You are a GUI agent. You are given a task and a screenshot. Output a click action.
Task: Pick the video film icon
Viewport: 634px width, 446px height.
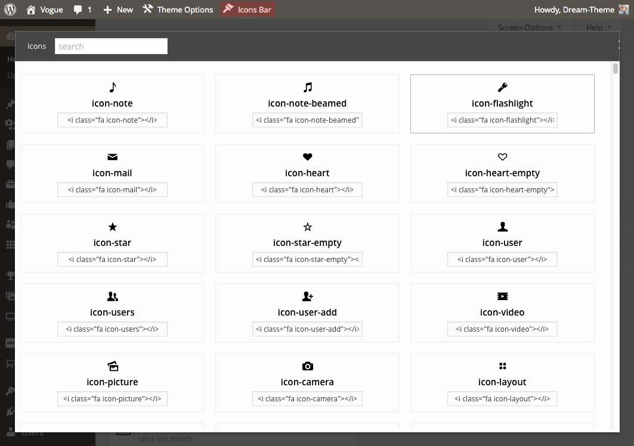click(502, 297)
